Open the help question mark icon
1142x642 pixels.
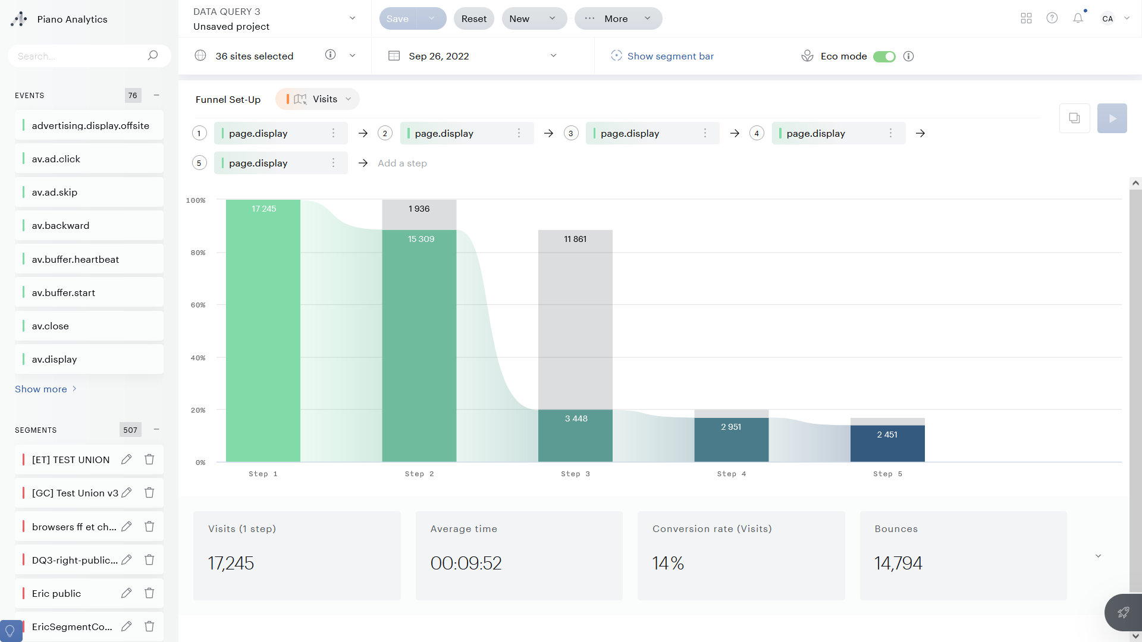[x=1052, y=18]
